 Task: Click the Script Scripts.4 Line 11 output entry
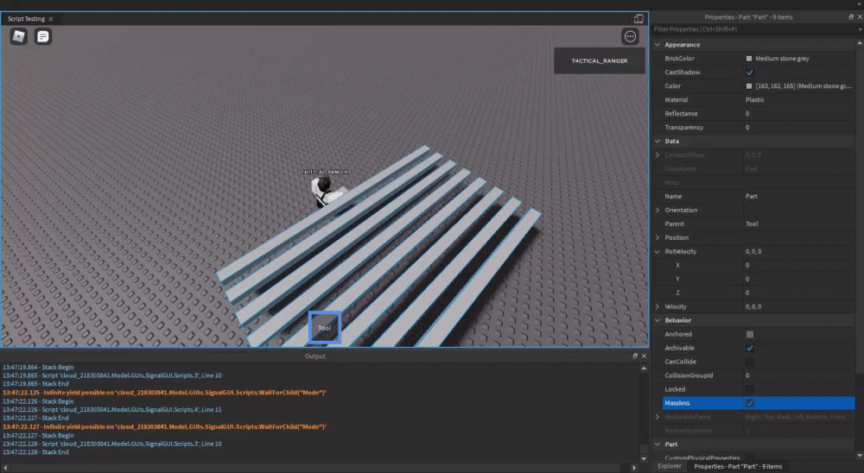click(111, 410)
